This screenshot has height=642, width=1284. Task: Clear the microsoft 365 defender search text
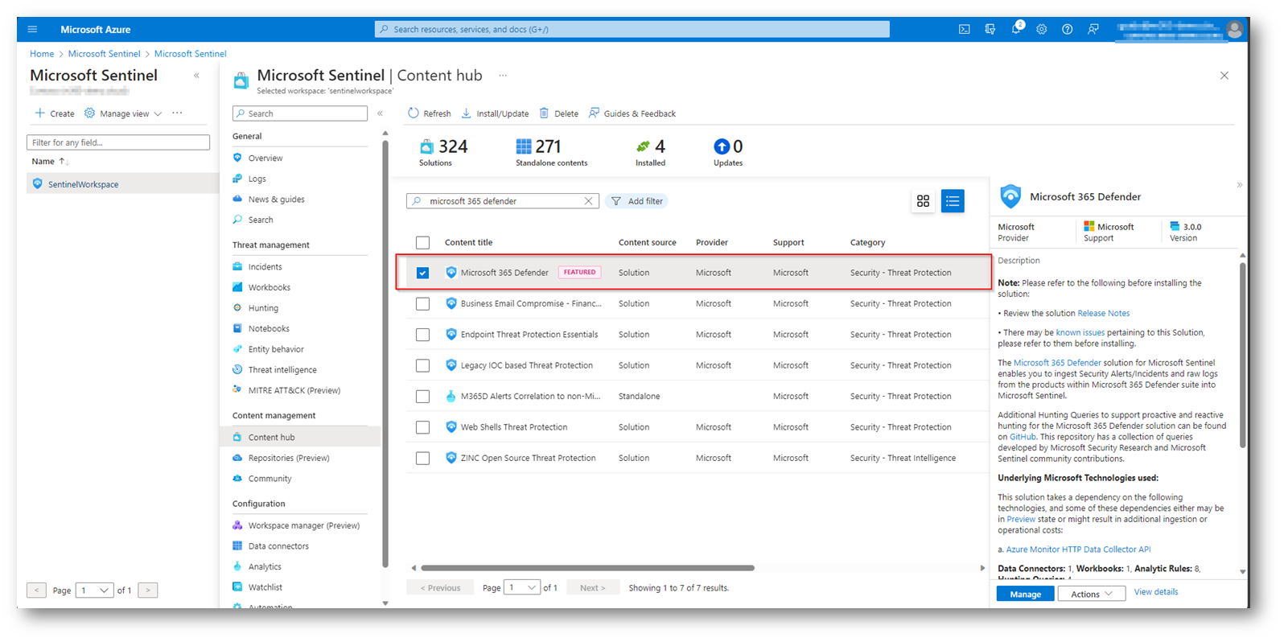588,201
